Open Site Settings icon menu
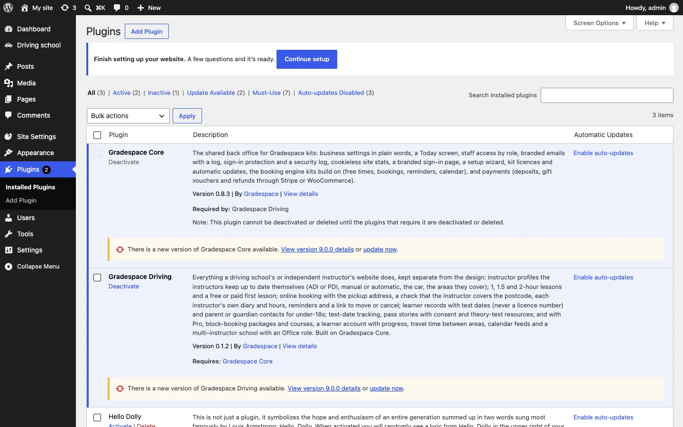This screenshot has height=427, width=683. (x=9, y=137)
